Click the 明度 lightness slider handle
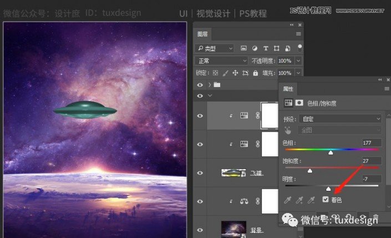Image resolution: width=391 pixels, height=238 pixels. (328, 189)
